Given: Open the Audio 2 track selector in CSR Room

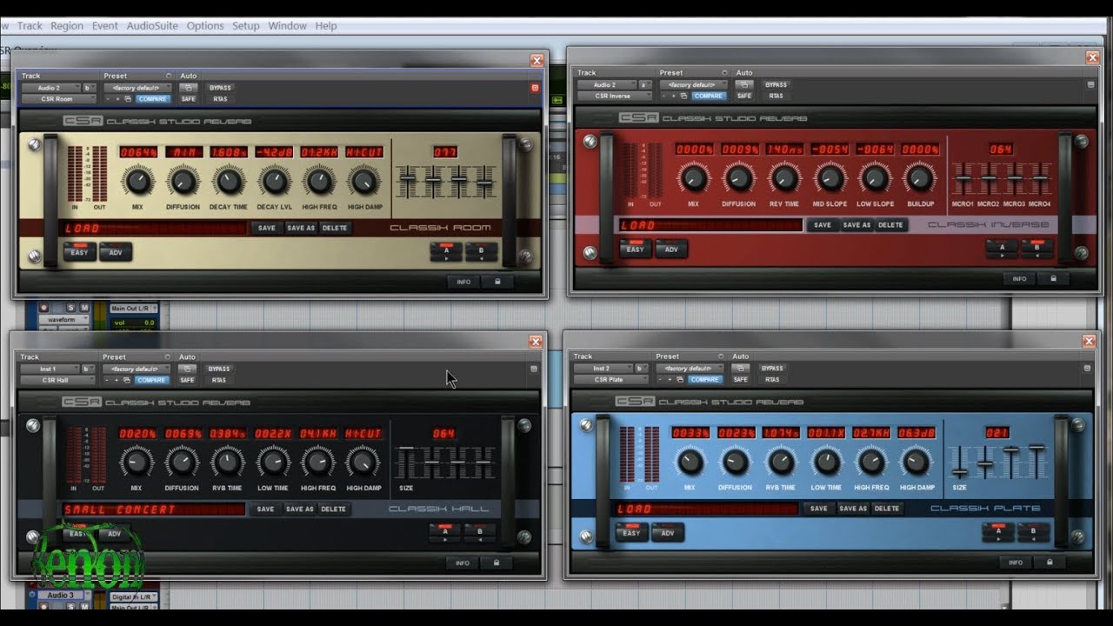Looking at the screenshot, I should pyautogui.click(x=50, y=88).
